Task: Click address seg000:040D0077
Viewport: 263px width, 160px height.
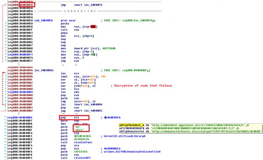Action: [20, 61]
